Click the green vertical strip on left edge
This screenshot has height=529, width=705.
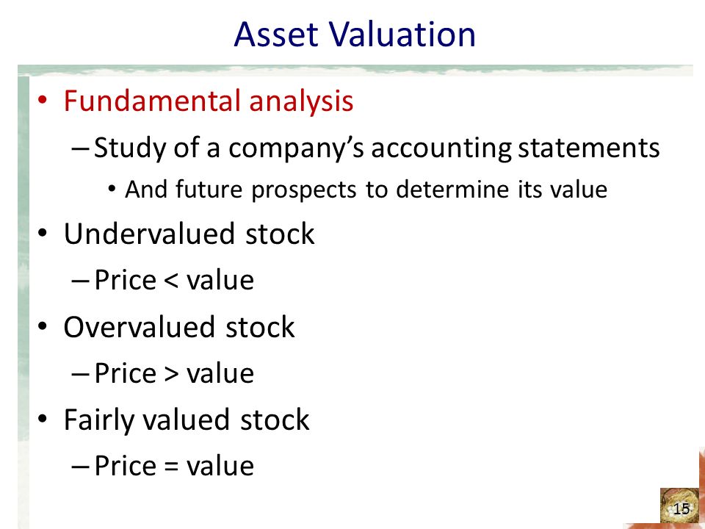click(23, 302)
